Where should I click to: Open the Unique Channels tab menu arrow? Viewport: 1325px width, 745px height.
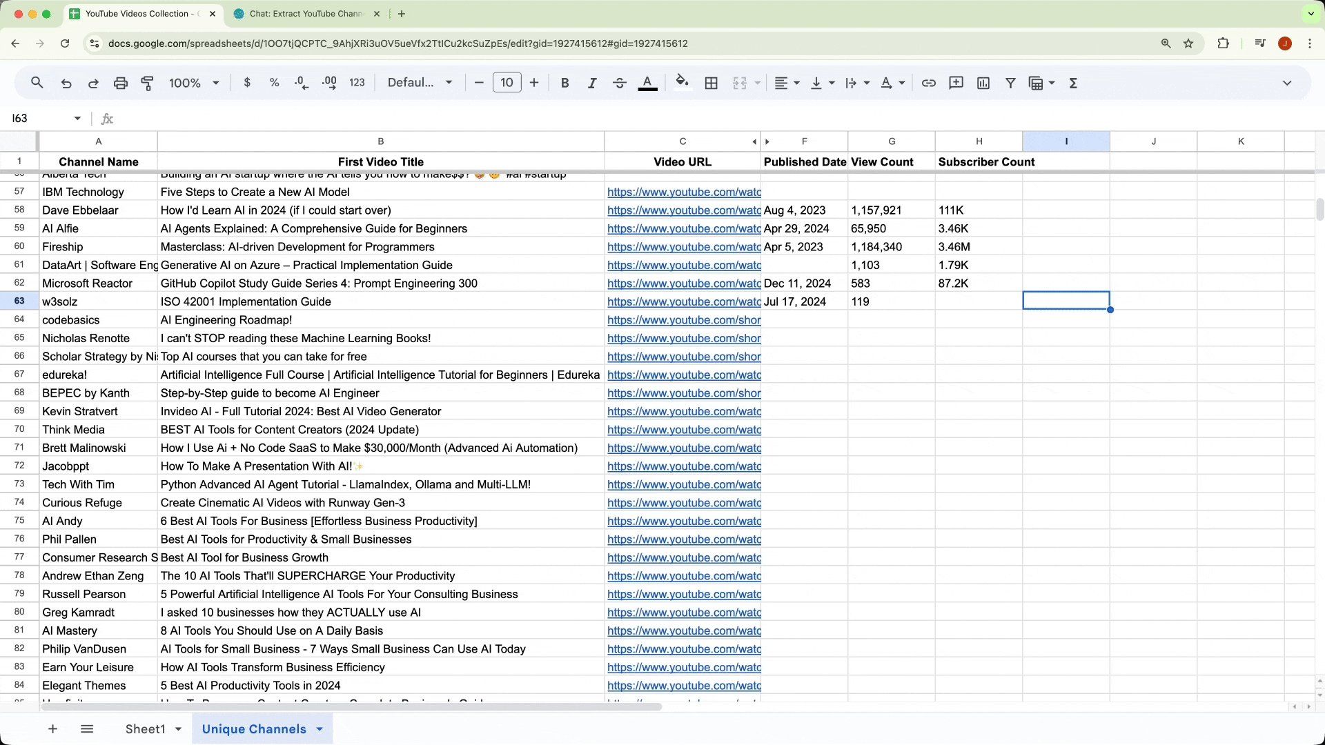tap(320, 729)
